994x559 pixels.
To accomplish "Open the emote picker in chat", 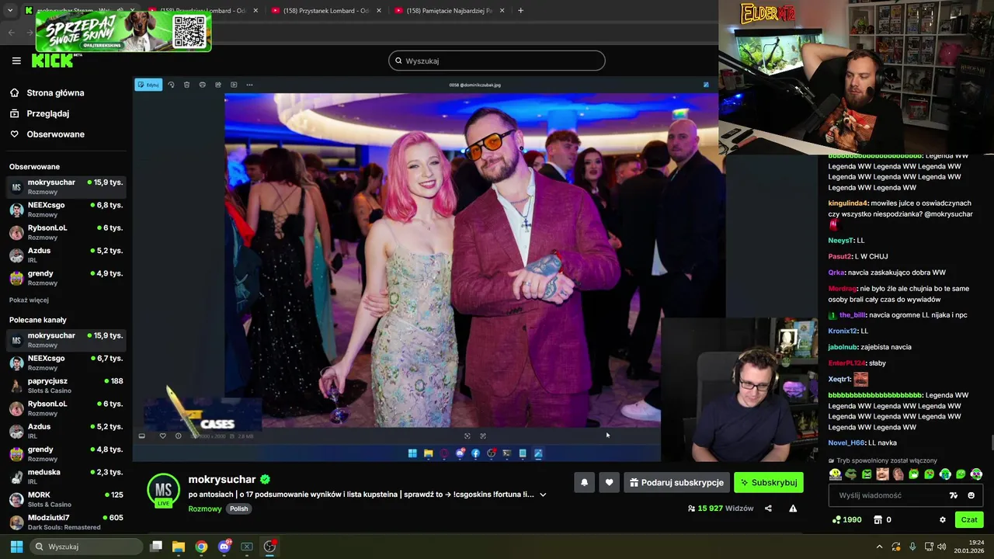I will coord(971,495).
